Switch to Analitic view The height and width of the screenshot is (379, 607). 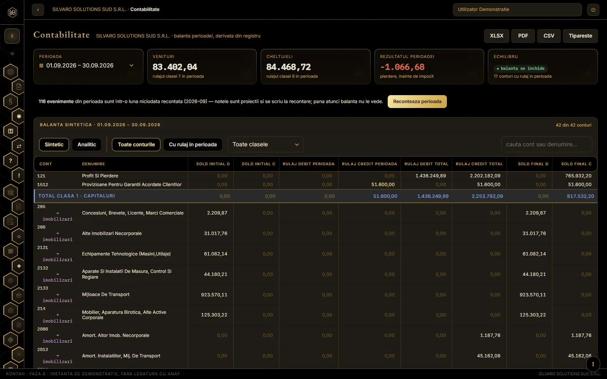[x=87, y=144]
